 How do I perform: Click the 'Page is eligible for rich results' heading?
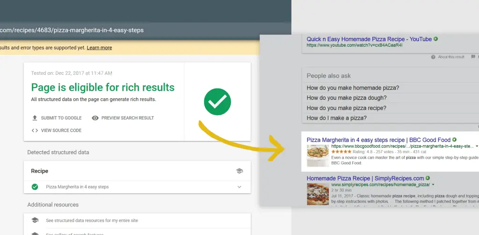102,88
